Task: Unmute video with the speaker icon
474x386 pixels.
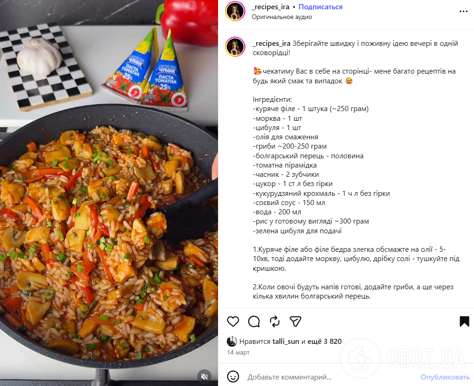Action: coord(204,376)
